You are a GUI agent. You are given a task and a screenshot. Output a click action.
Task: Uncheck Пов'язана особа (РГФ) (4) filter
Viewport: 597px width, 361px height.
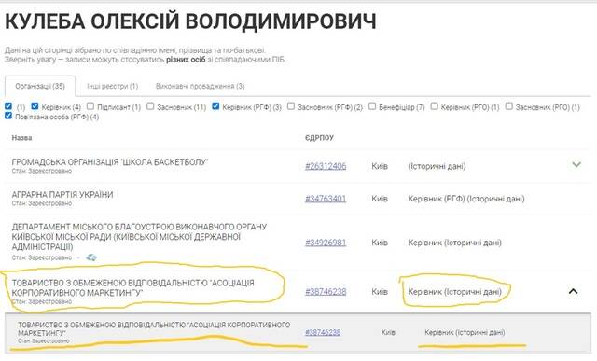tap(8, 116)
